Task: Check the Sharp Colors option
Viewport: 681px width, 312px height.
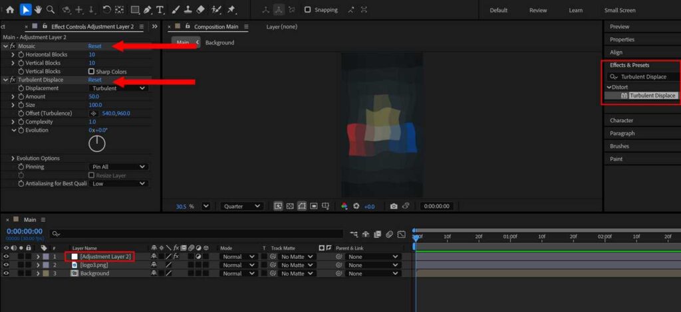Action: [x=91, y=72]
